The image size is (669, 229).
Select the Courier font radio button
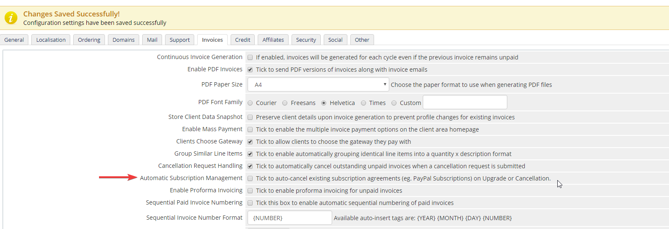(250, 103)
